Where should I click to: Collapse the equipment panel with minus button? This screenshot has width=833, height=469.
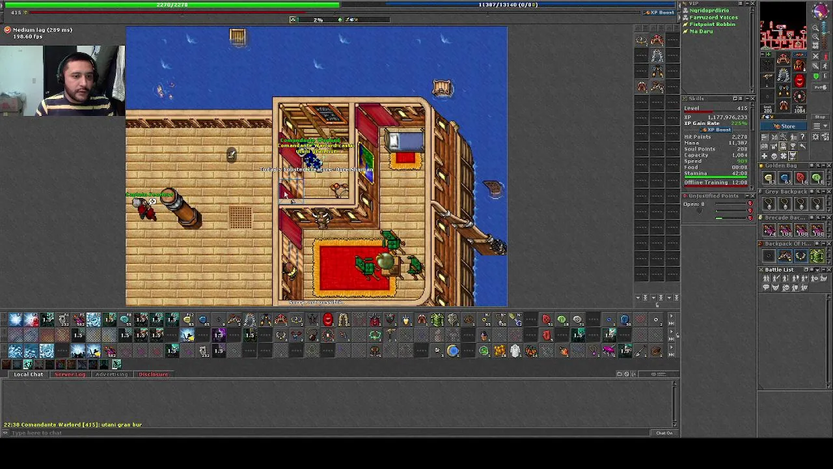click(763, 54)
